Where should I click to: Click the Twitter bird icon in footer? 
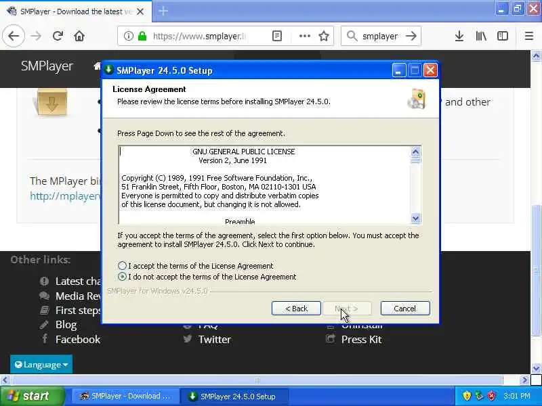click(x=188, y=339)
